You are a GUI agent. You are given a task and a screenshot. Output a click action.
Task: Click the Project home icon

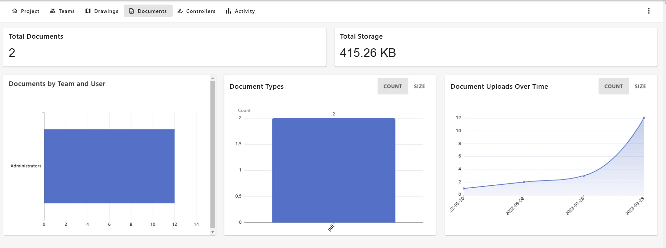[x=15, y=11]
